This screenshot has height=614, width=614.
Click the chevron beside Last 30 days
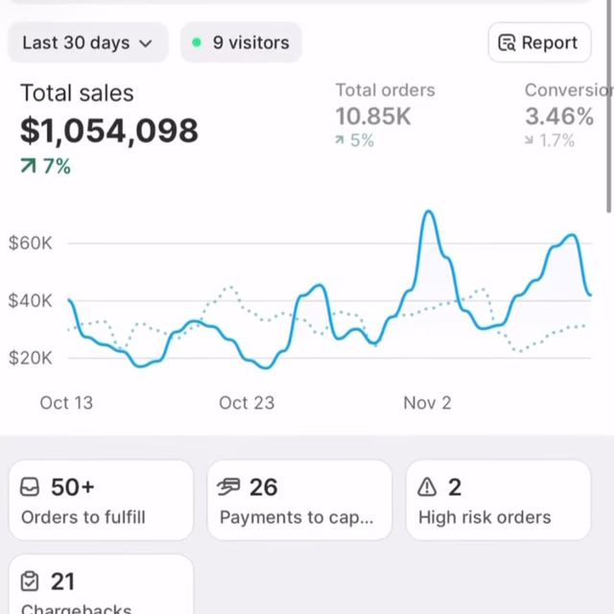click(x=146, y=43)
